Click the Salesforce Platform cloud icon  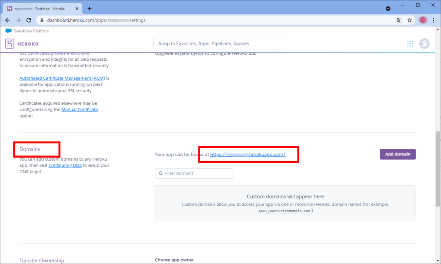tap(9, 31)
